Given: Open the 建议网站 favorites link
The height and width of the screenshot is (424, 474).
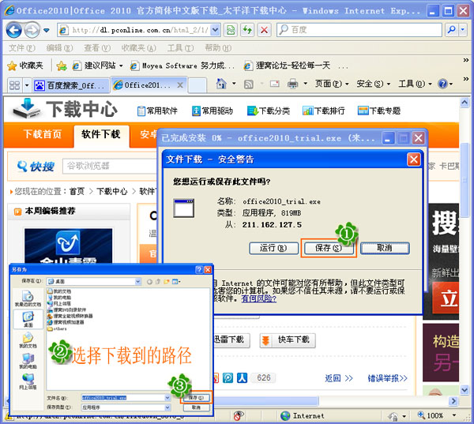Looking at the screenshot, I should (98, 66).
